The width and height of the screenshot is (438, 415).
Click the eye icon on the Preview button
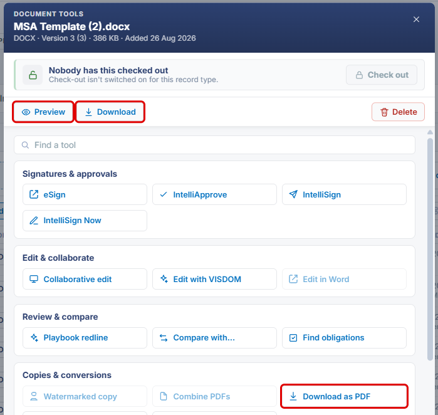26,112
